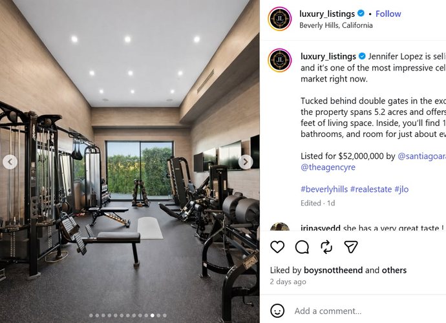Follow the luxury_listings account
The width and height of the screenshot is (446, 323).
point(388,14)
